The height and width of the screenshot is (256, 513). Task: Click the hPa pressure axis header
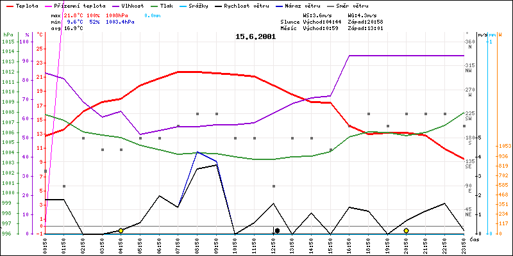tap(8, 34)
